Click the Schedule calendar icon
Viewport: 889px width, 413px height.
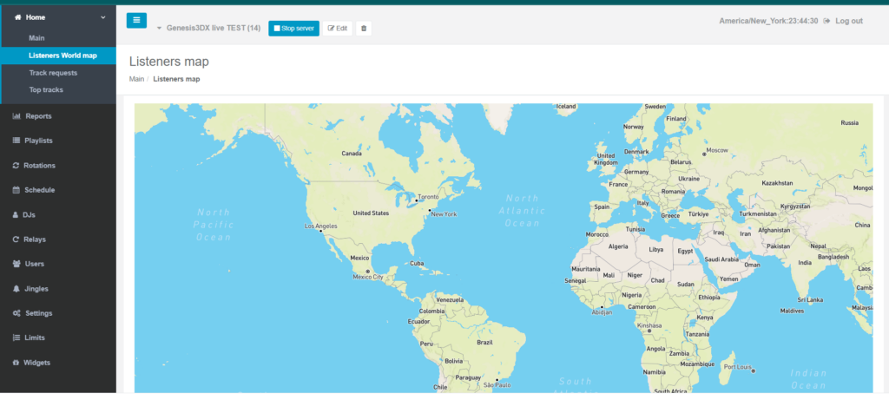16,190
